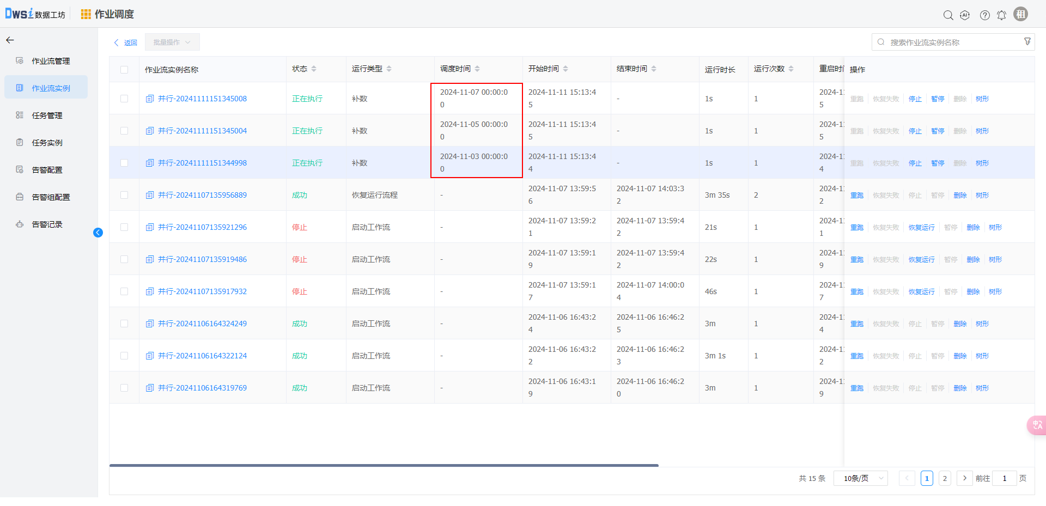Go to 告警记录 in sidebar menu

click(x=47, y=224)
